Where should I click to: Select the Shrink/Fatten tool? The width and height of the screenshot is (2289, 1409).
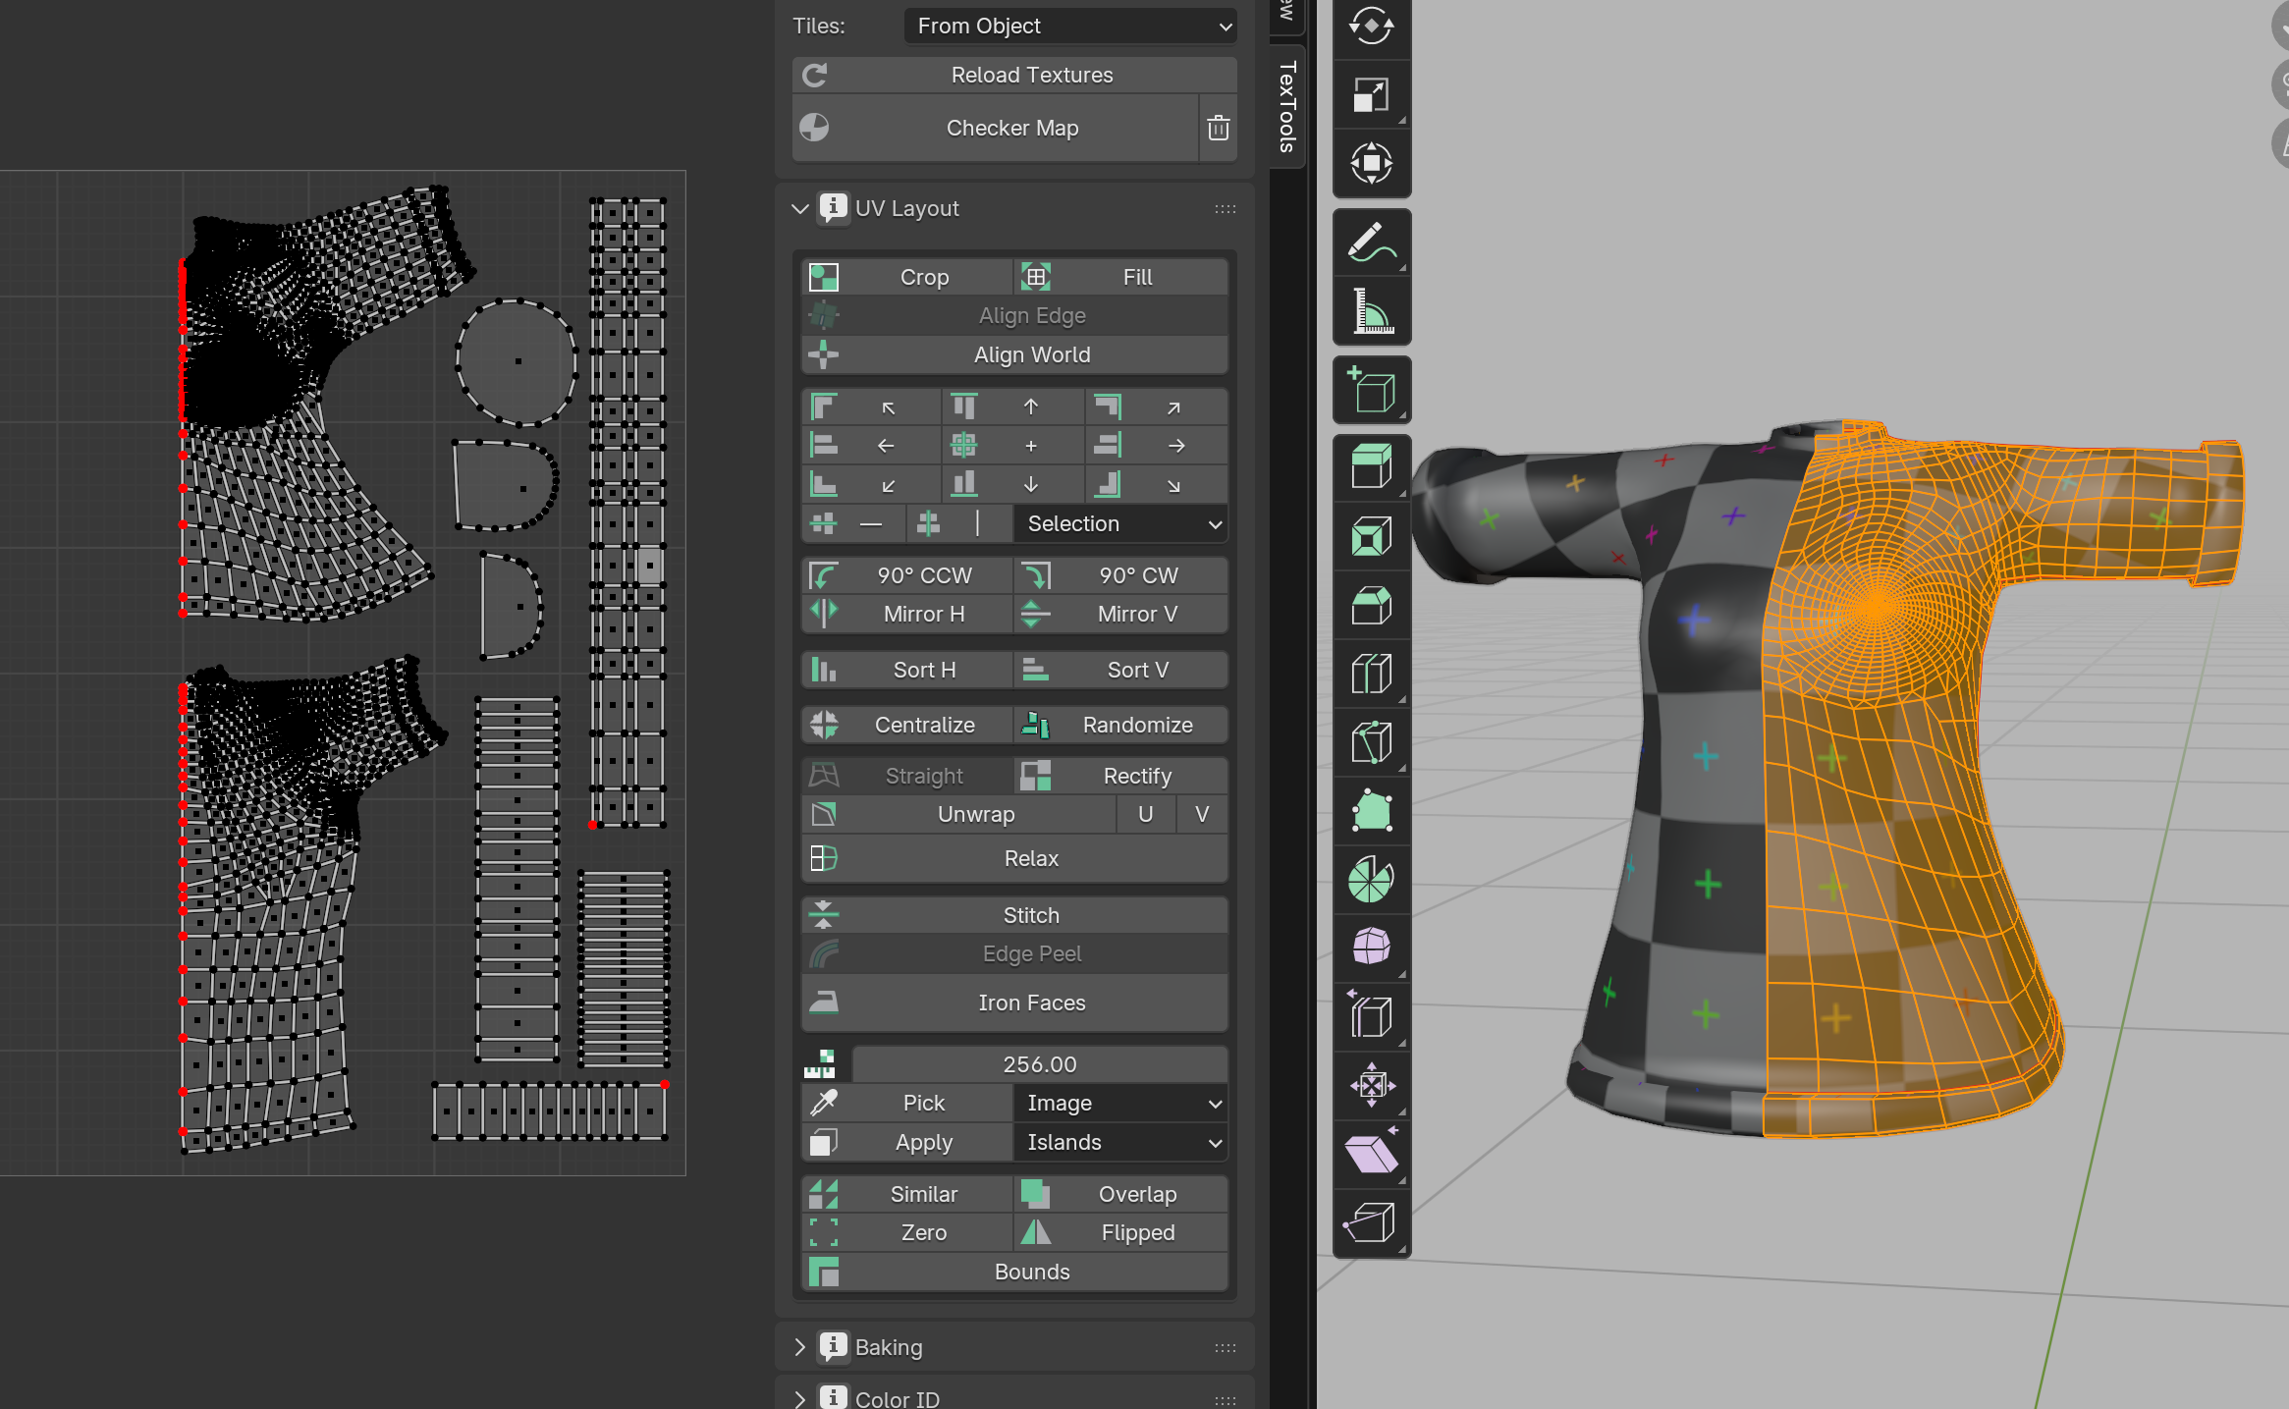click(x=1371, y=1086)
